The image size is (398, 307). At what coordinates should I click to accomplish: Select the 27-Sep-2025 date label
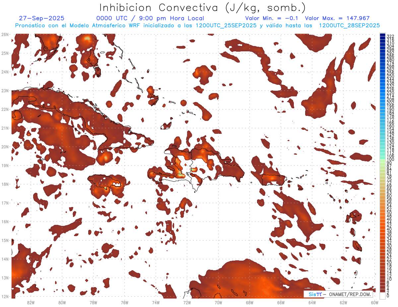(42, 18)
